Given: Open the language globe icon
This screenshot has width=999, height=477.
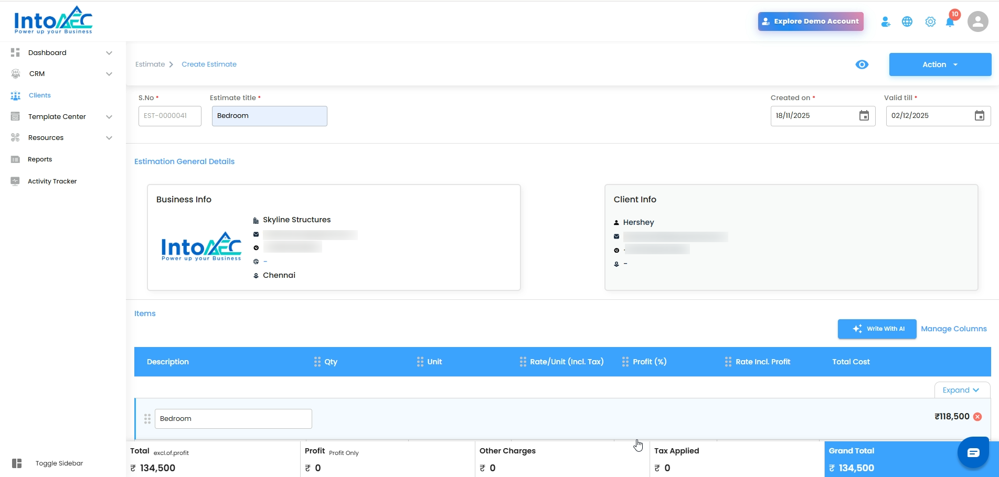Looking at the screenshot, I should click(x=907, y=21).
